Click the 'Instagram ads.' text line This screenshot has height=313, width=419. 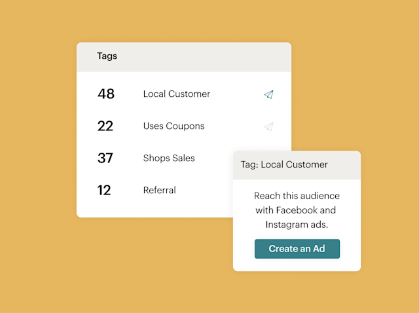(x=297, y=225)
